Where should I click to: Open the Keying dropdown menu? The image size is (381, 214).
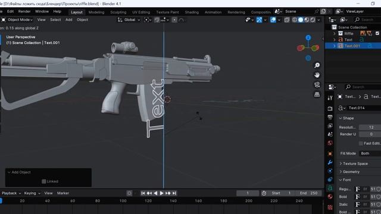click(x=32, y=193)
